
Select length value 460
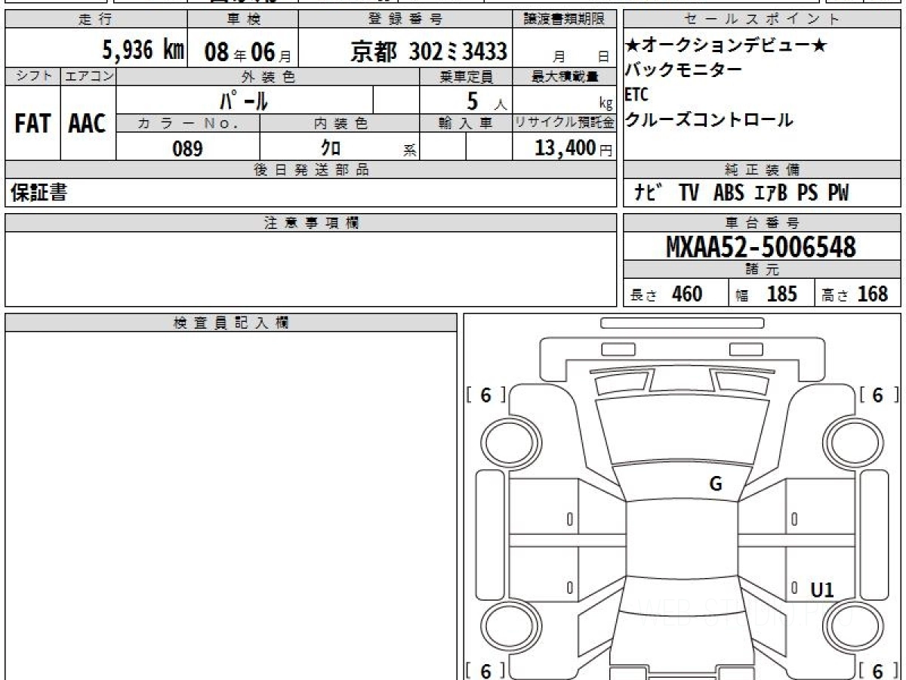point(687,293)
